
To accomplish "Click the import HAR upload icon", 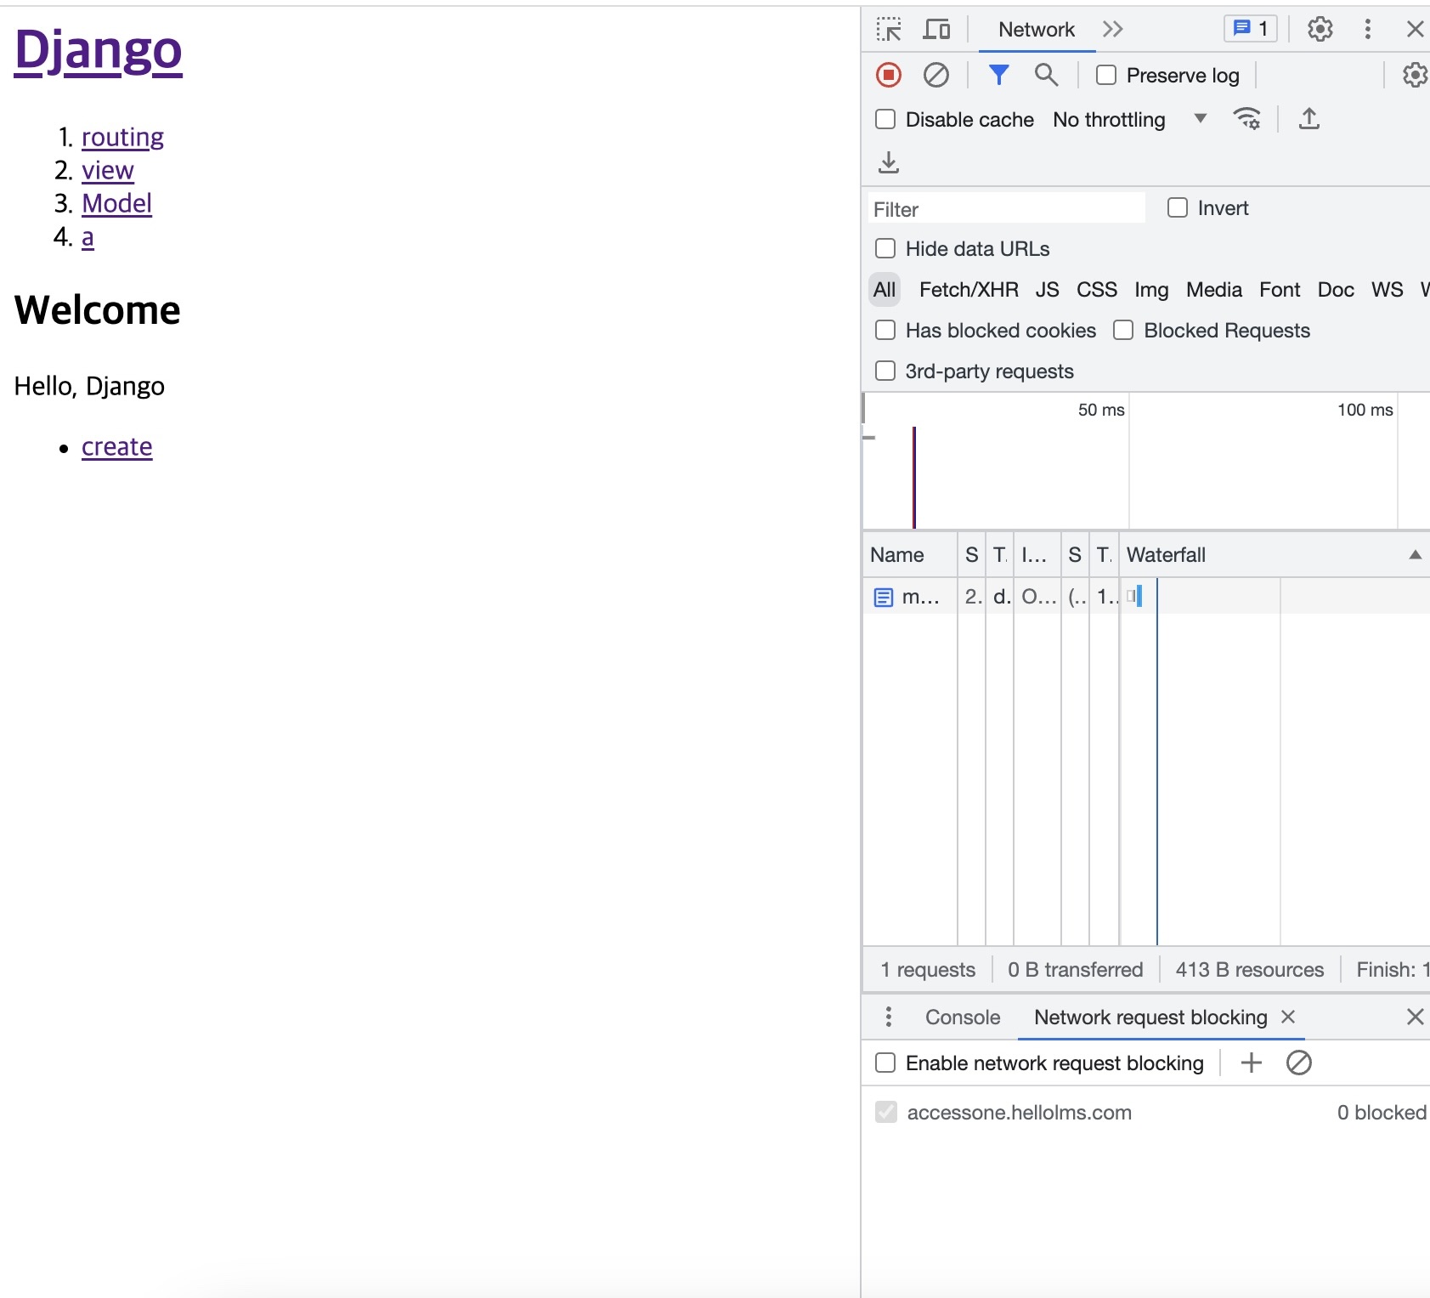I will point(1308,119).
